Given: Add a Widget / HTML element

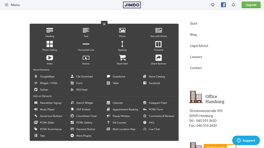Looking at the screenshot, I should pos(46,83).
